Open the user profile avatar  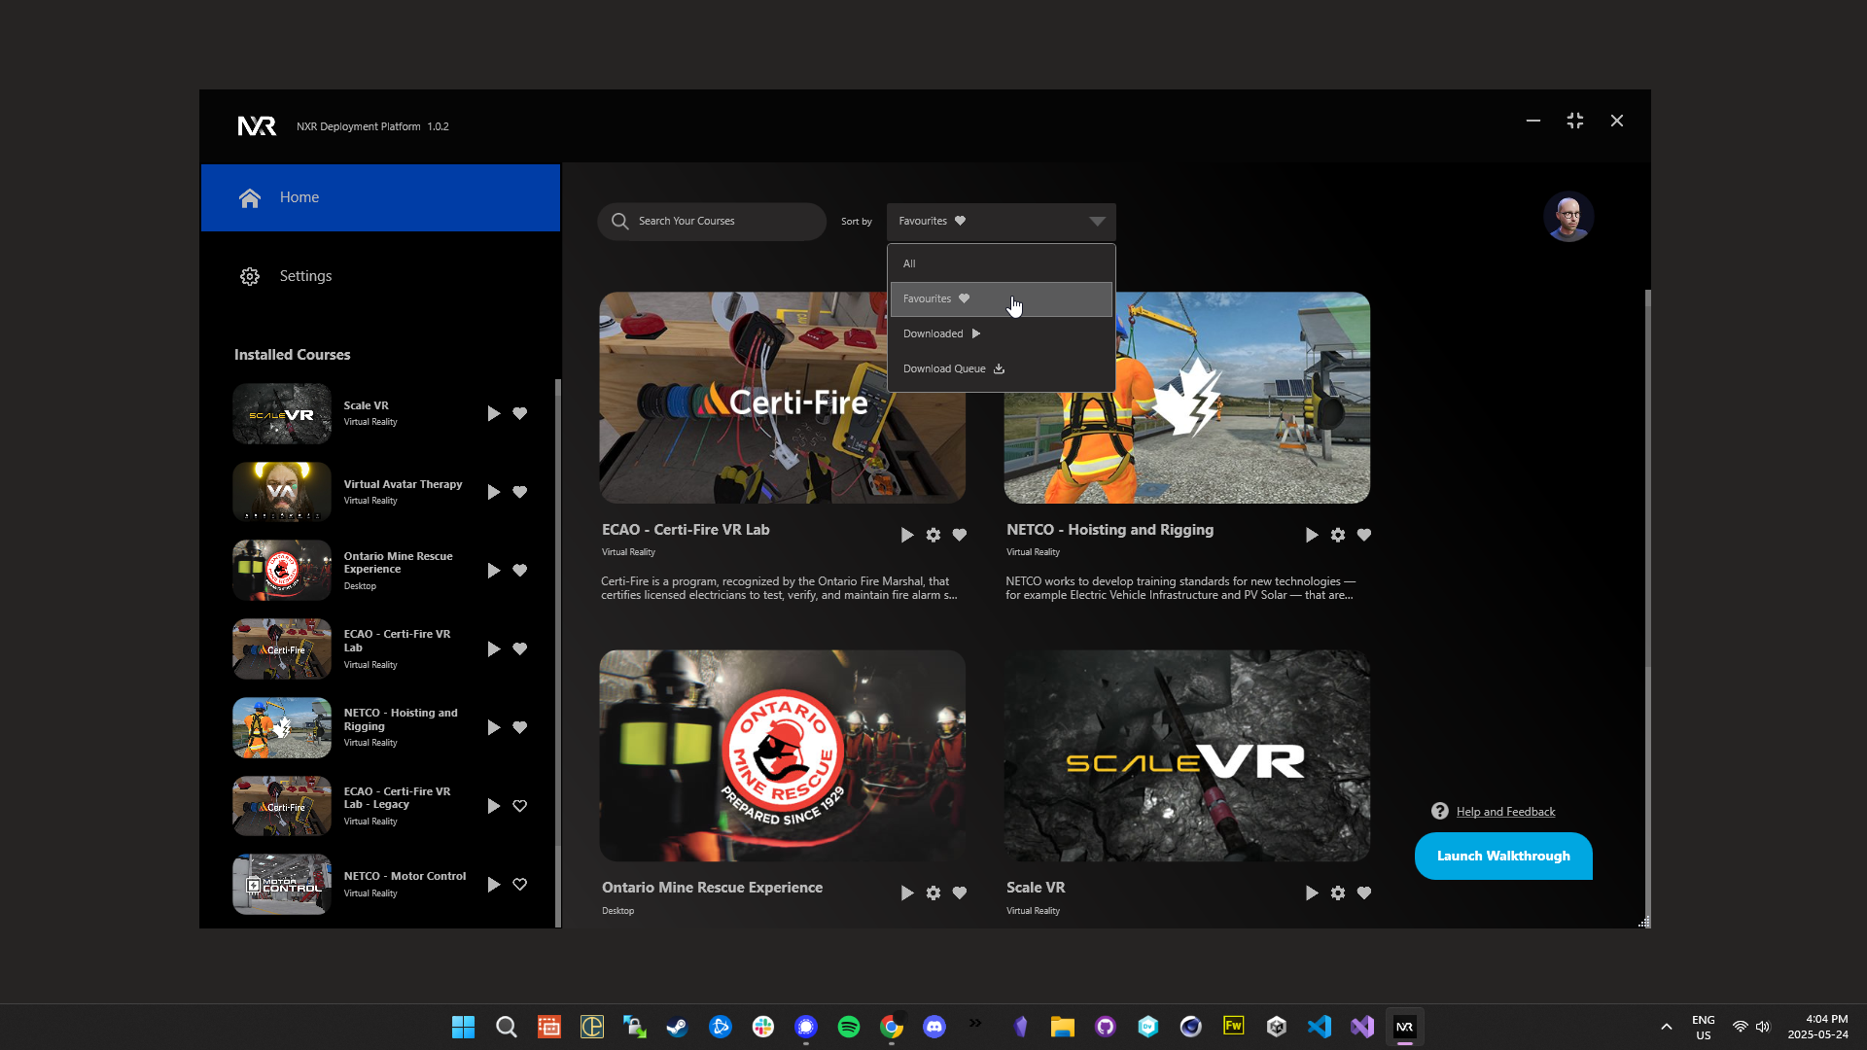click(x=1568, y=217)
